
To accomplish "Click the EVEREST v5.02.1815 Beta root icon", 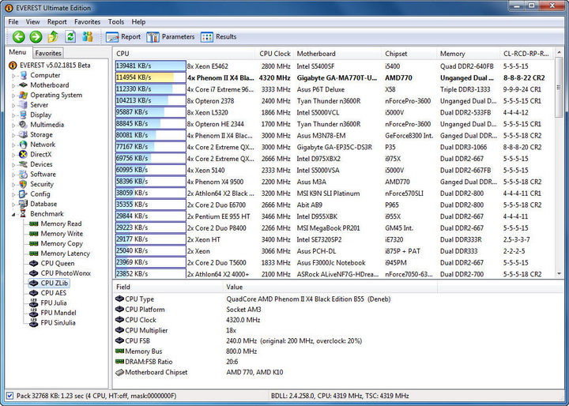I will click(x=13, y=66).
